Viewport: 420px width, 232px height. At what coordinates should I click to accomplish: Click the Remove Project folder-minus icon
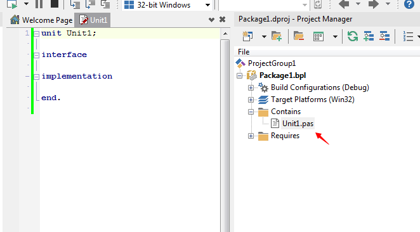(x=299, y=36)
